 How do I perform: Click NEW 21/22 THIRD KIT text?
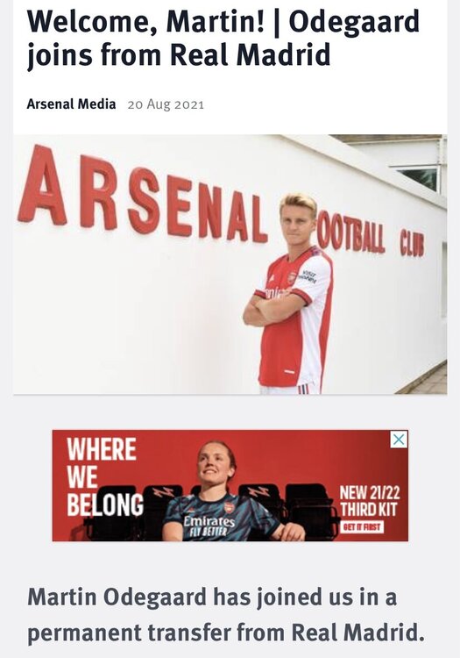pyautogui.click(x=368, y=501)
